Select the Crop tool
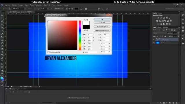 [x=2, y=27]
